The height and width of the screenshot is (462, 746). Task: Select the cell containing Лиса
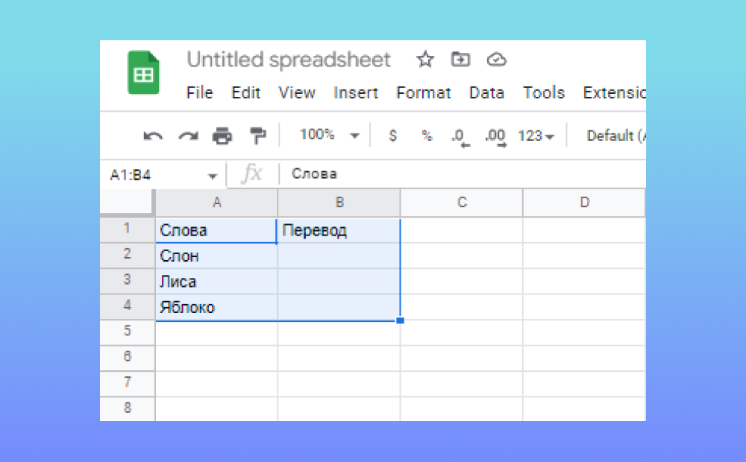[216, 282]
